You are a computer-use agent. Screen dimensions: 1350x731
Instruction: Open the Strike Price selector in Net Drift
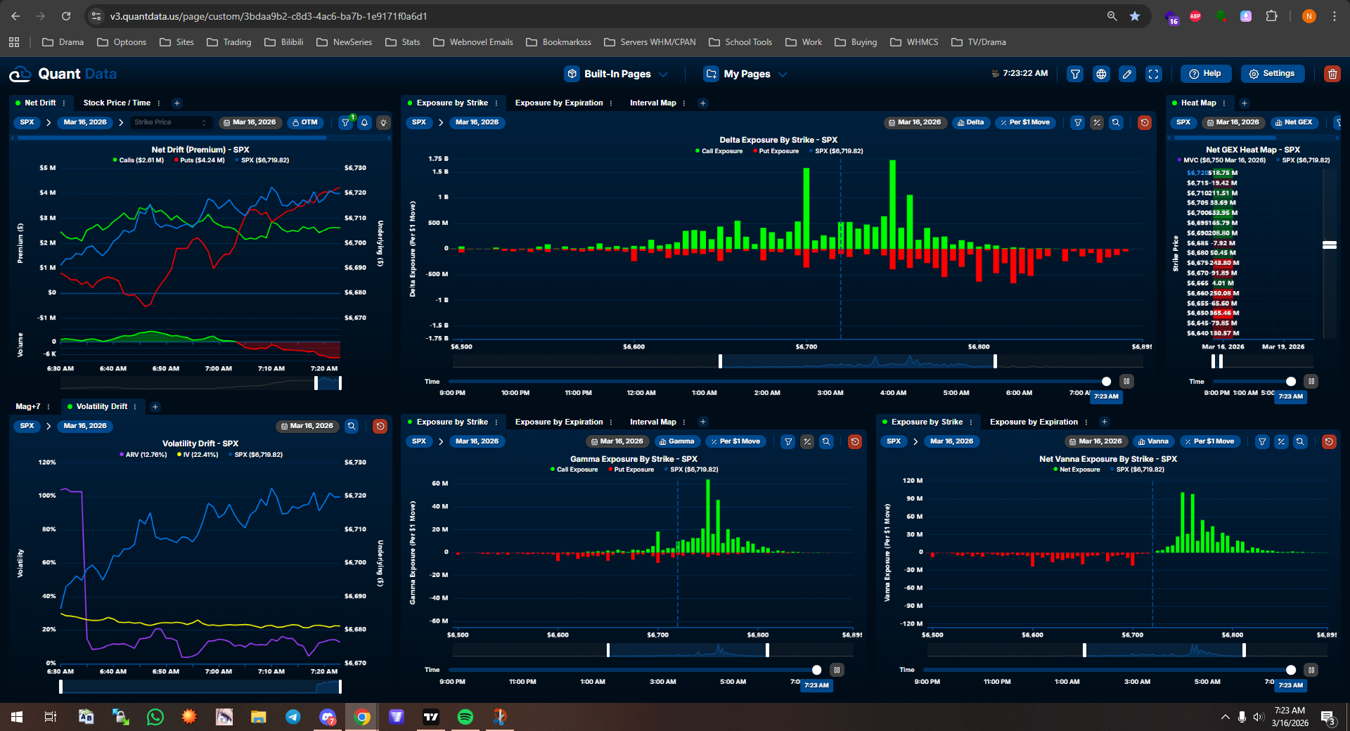point(171,122)
